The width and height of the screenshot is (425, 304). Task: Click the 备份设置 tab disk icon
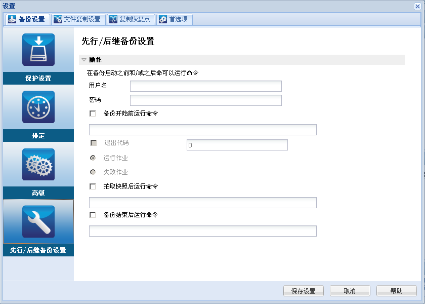12,19
